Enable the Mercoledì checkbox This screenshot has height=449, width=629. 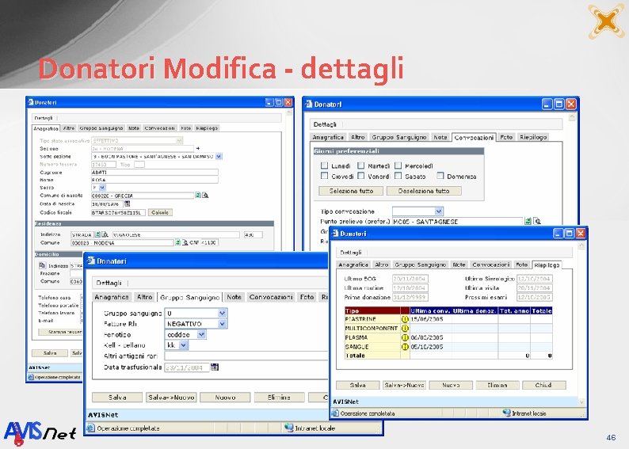tap(398, 166)
